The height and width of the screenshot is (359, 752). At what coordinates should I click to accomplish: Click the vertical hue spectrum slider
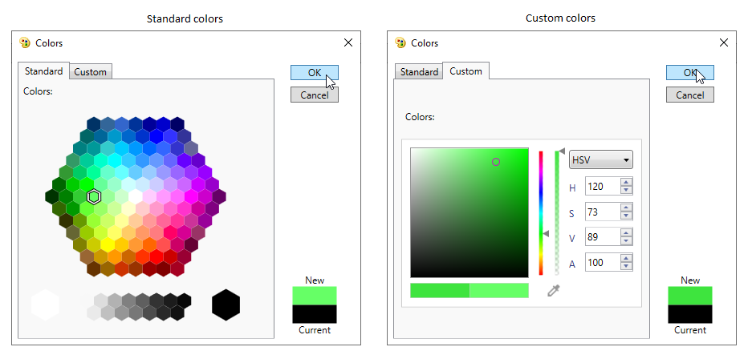click(541, 213)
